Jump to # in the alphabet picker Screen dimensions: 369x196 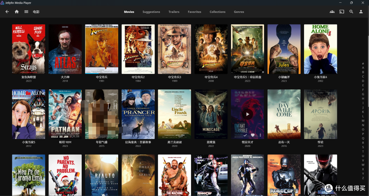pyautogui.click(x=363, y=63)
